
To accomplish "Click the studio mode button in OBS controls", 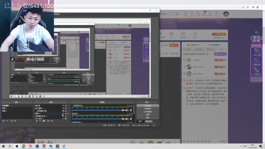I will pos(148,112).
